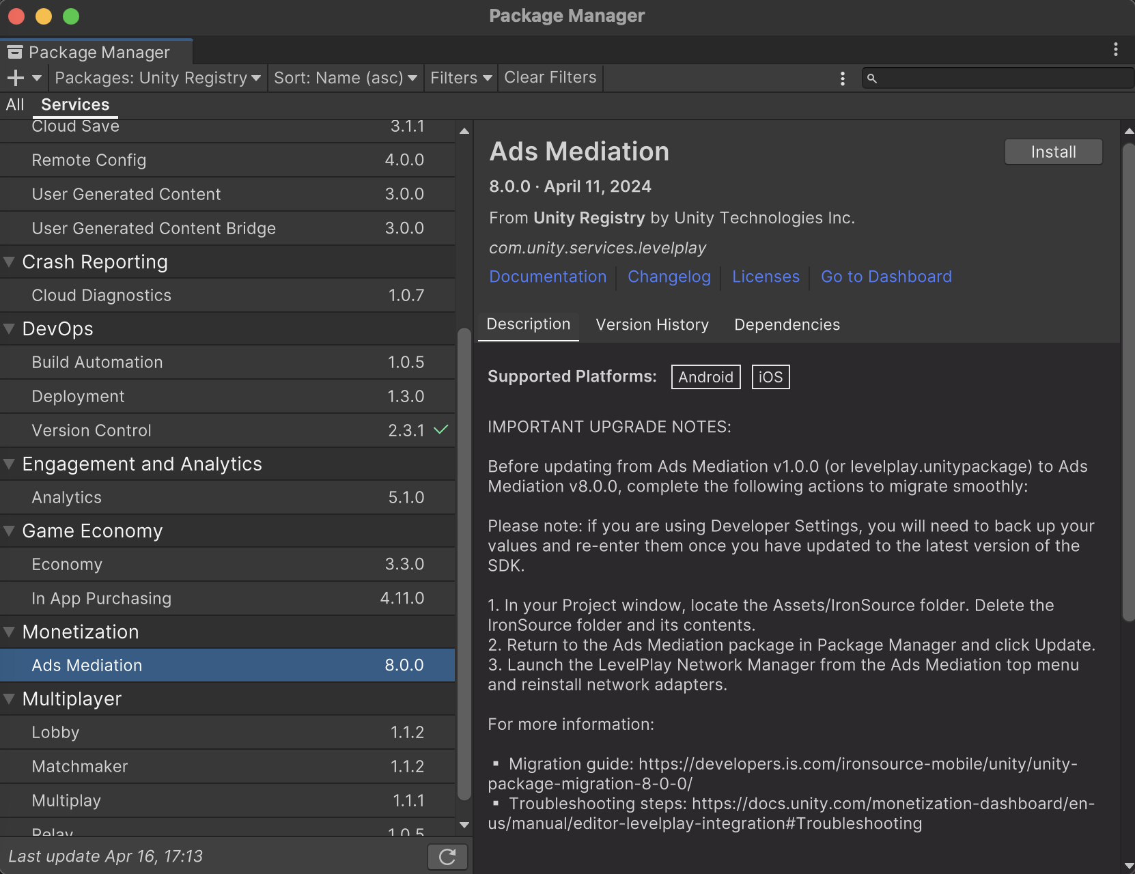Select the Remote Config package
The width and height of the screenshot is (1135, 874).
coord(227,160)
